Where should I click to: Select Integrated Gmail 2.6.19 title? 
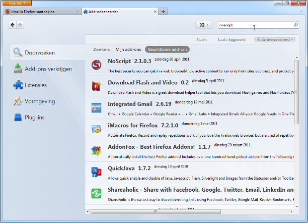[x=139, y=104]
